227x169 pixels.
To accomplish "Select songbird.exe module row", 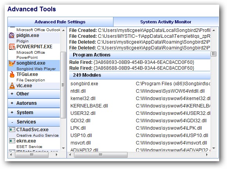I will (140, 84).
